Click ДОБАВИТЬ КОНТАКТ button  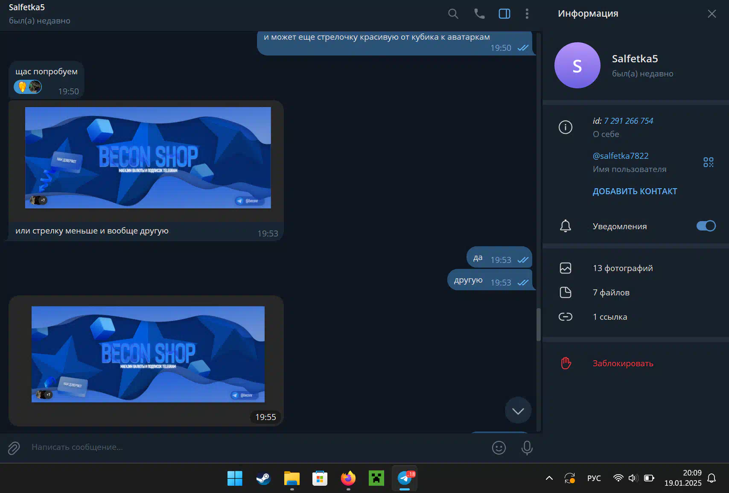coord(635,191)
